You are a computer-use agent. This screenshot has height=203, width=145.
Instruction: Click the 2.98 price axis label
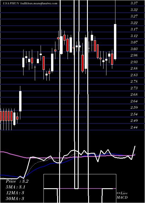tap(134, 55)
